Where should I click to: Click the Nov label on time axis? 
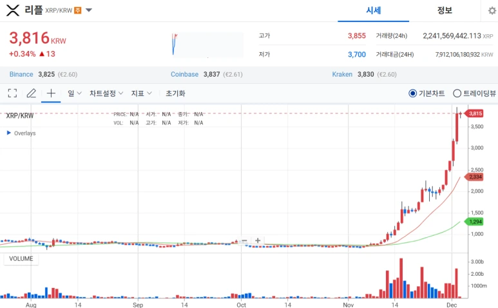(x=348, y=305)
